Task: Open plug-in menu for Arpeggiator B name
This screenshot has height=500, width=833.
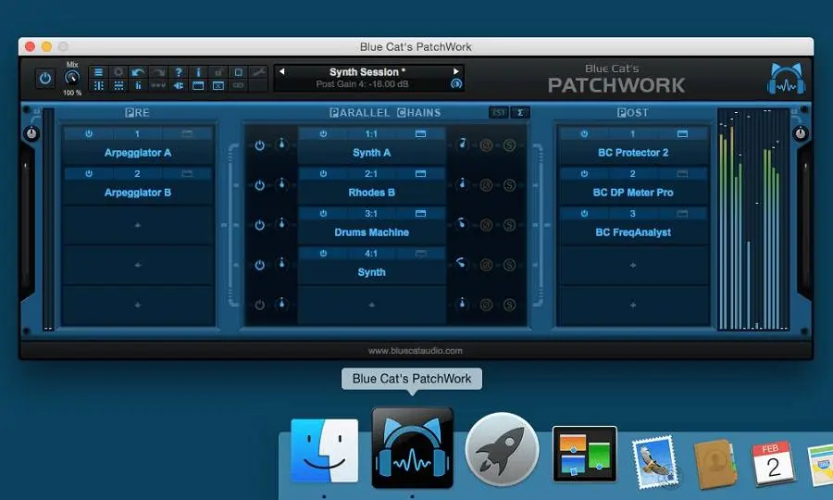Action: pyautogui.click(x=138, y=193)
